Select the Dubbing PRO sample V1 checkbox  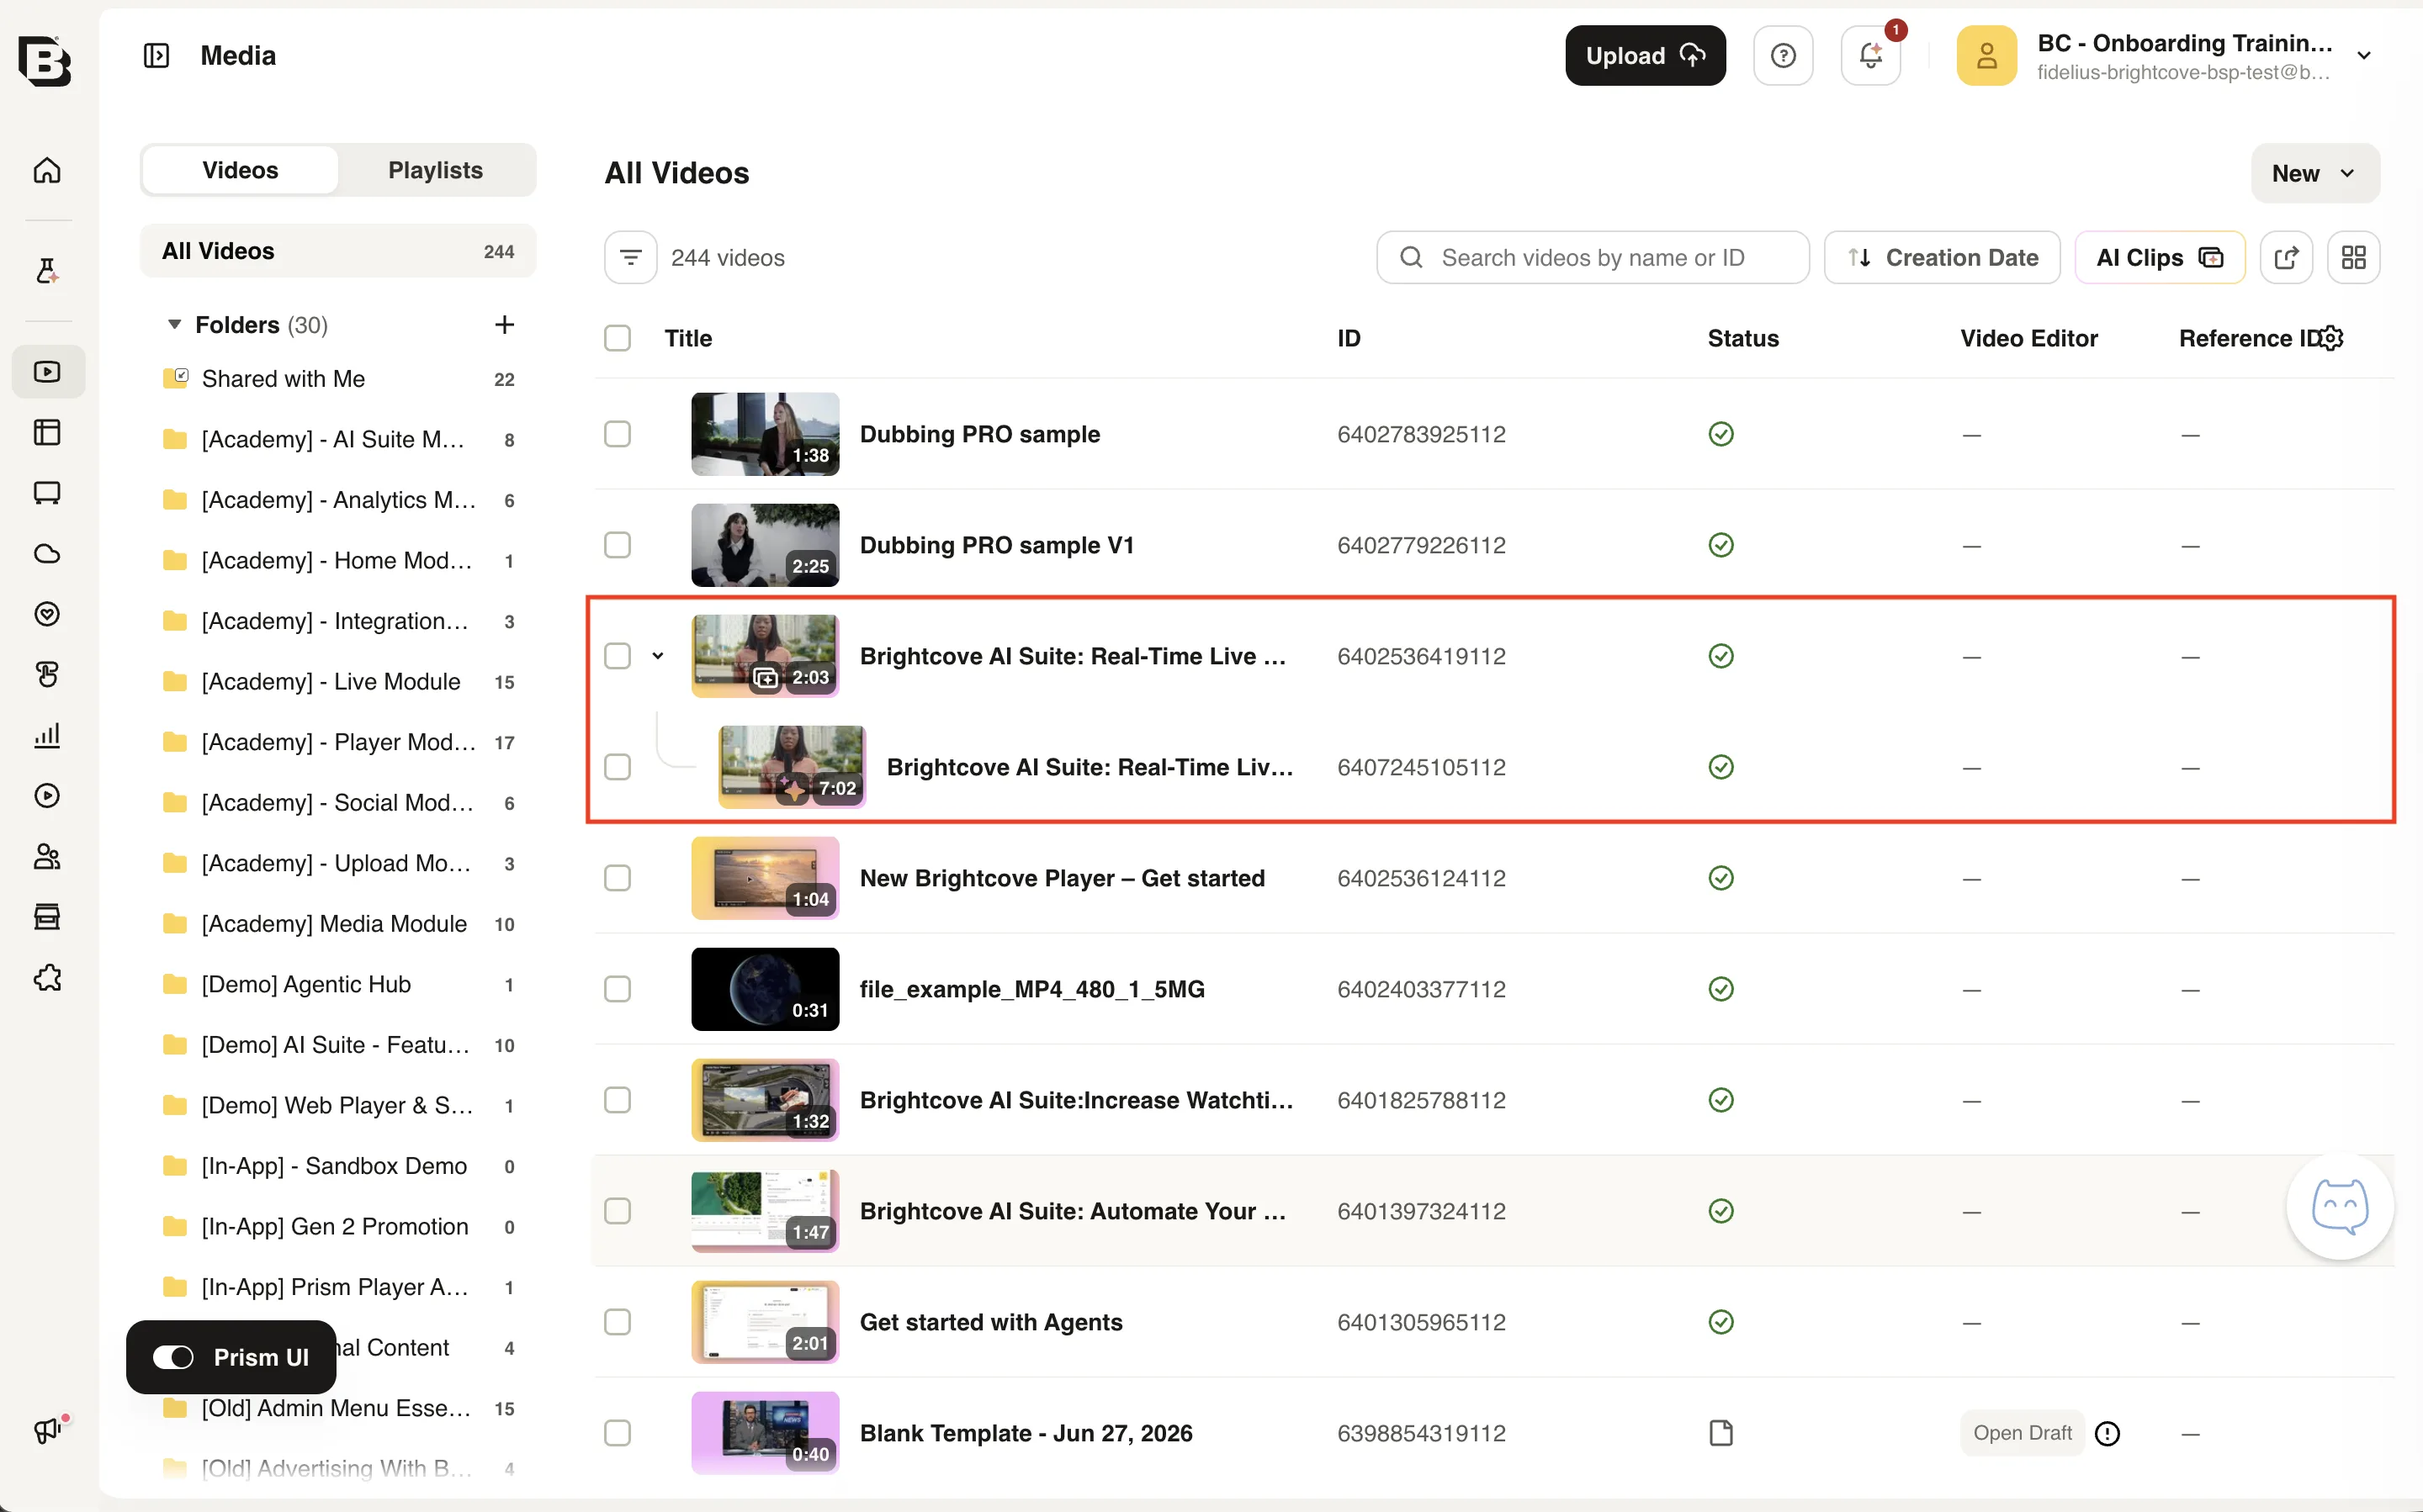click(x=618, y=545)
